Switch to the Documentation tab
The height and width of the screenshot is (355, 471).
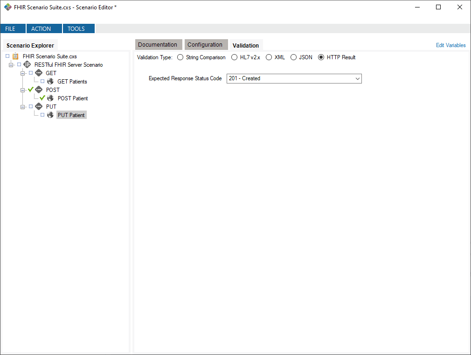pyautogui.click(x=159, y=44)
